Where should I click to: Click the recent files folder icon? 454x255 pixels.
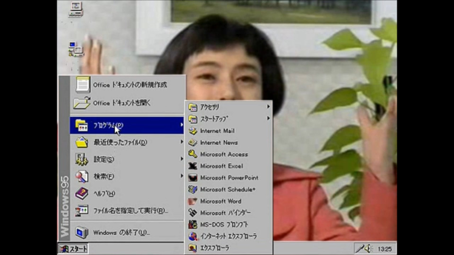point(82,142)
